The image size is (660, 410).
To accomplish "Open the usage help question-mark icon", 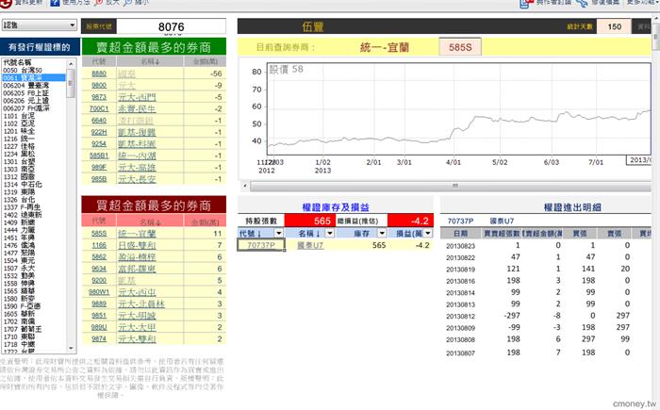I will click(x=55, y=3).
